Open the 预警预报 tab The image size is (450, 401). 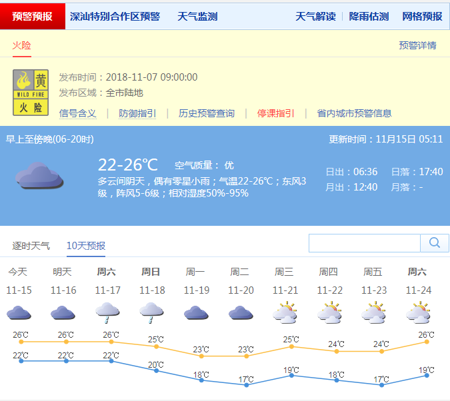pos(32,17)
